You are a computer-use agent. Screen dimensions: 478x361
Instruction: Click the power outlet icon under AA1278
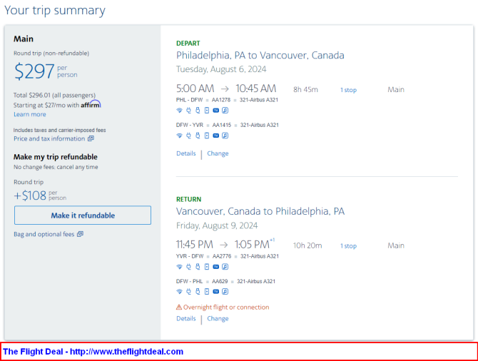pyautogui.click(x=188, y=111)
